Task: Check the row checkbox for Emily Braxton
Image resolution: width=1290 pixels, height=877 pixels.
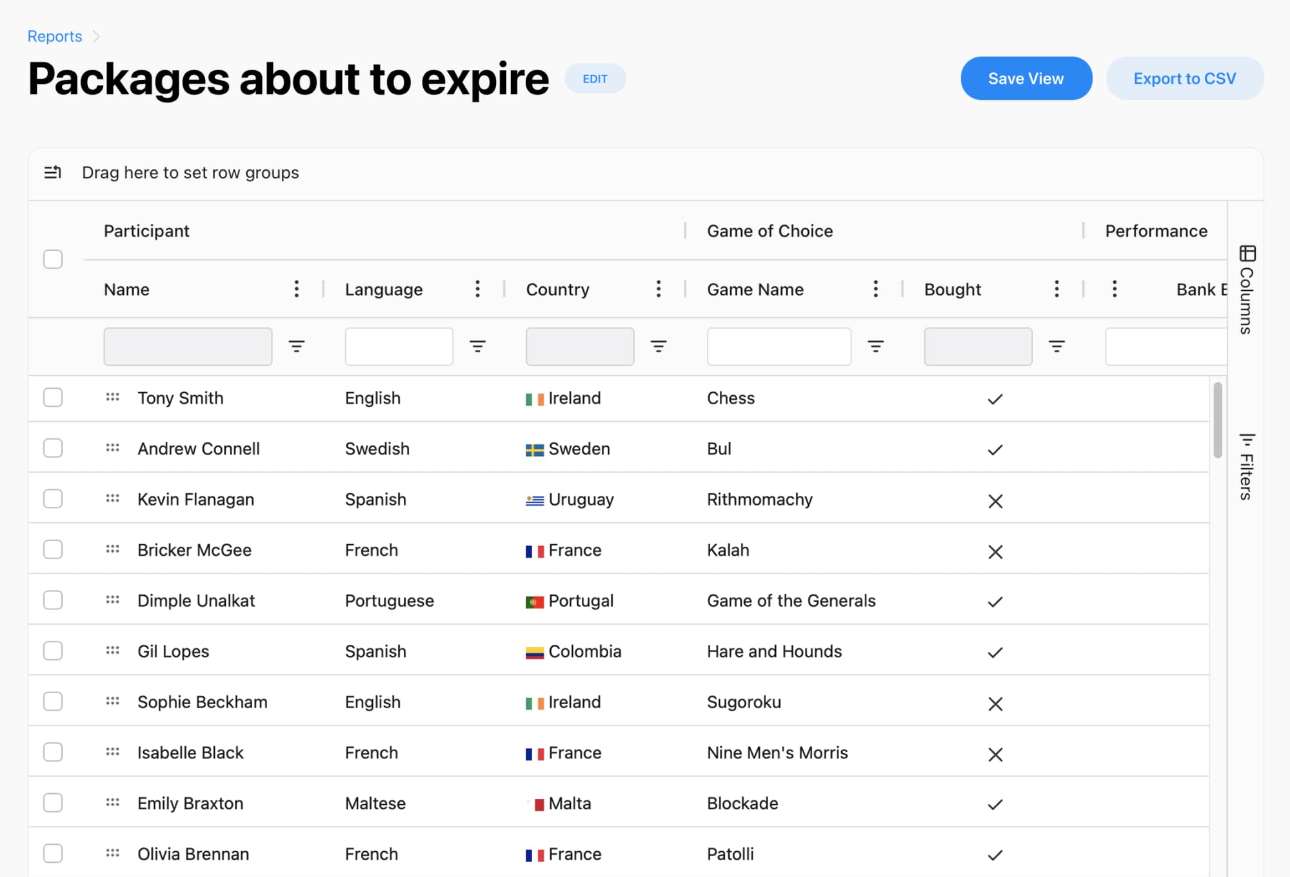Action: 53,803
